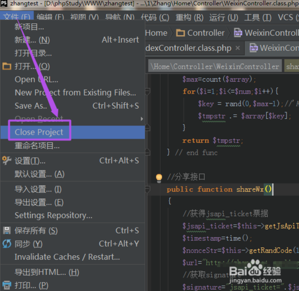Close the IndexController.class.php tab
299x291 pixels.
point(237,48)
